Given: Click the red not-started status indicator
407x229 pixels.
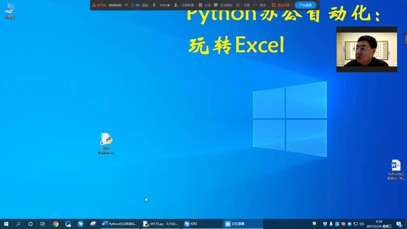Looking at the screenshot, I should tap(99, 5).
